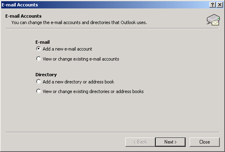Click the grayed-out < Back button

[x=140, y=142]
